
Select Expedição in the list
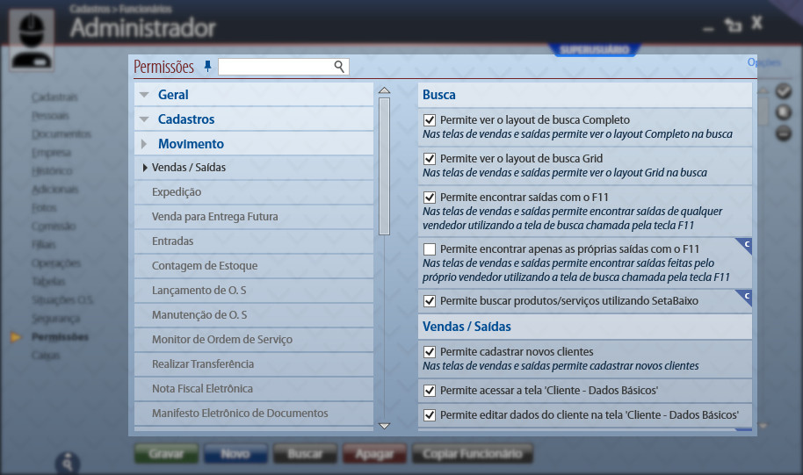[254, 192]
